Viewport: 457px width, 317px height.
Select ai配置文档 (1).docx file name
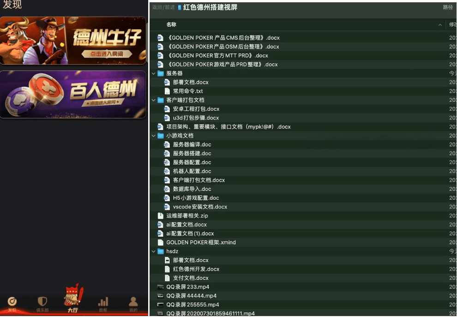[190, 233]
